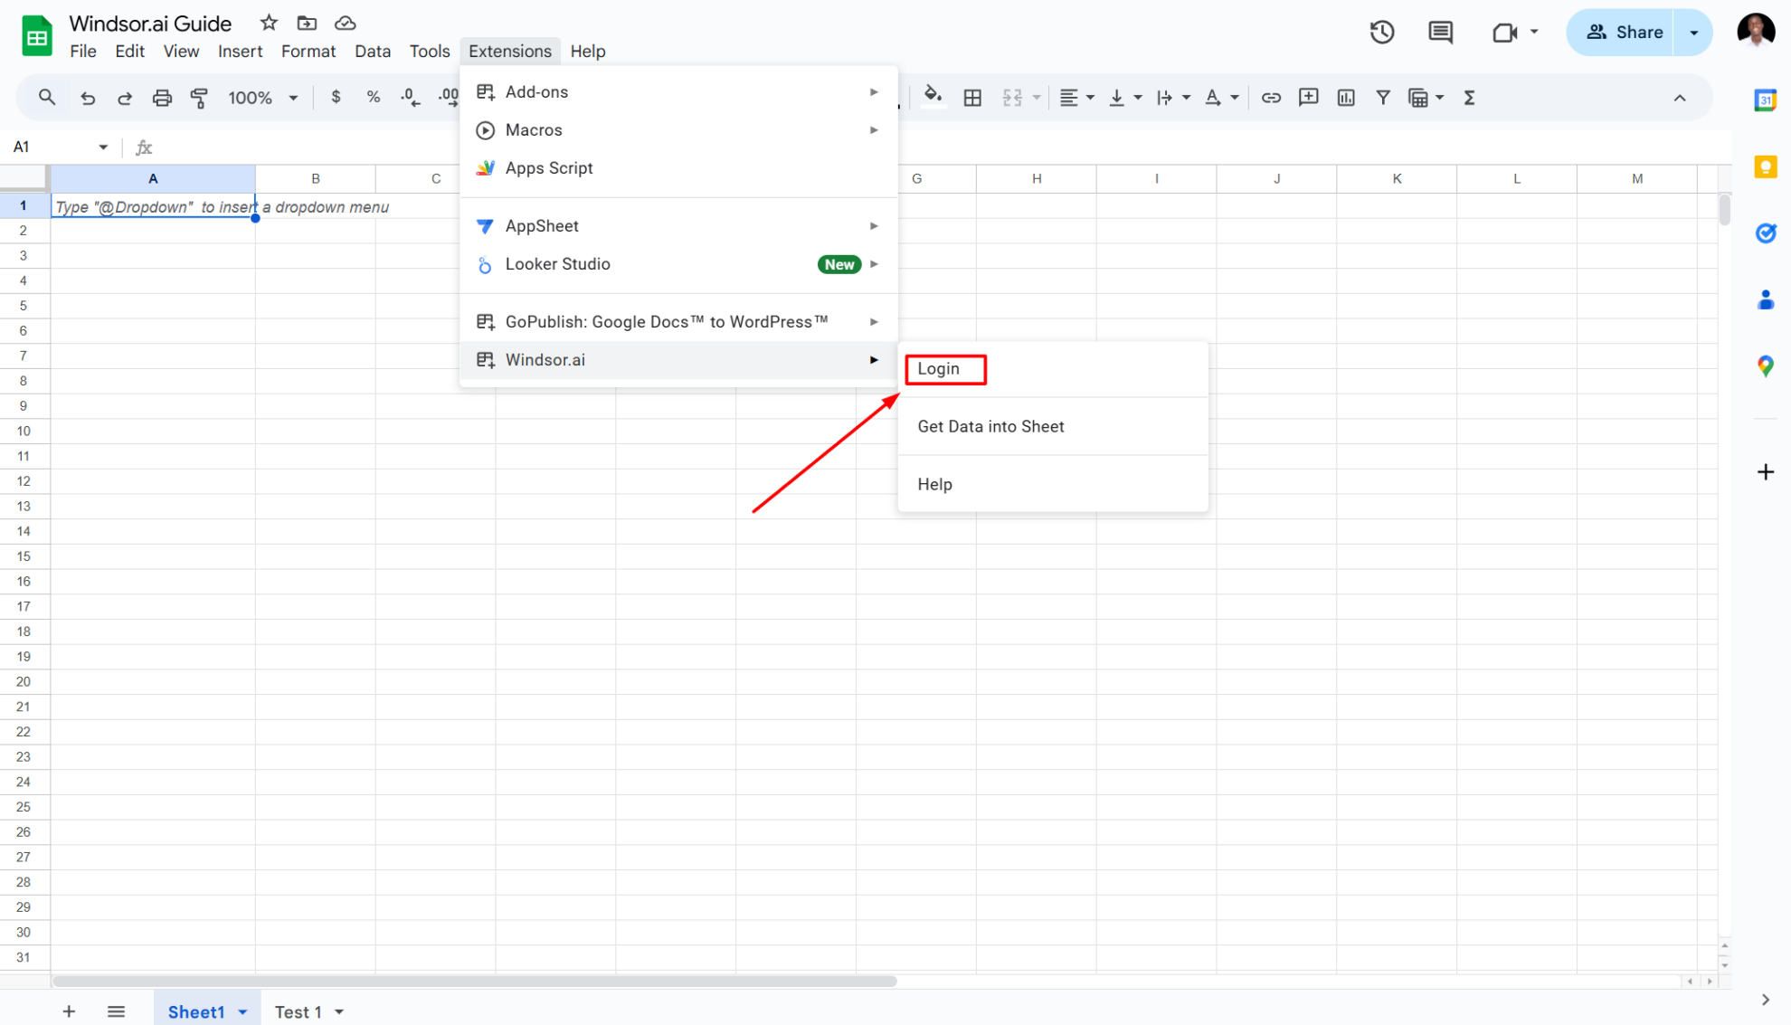Viewport: 1791px width, 1025px height.
Task: Print the spreadsheet
Action: [162, 97]
